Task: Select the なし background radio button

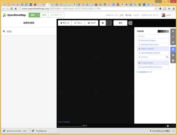Action: [x=139, y=36]
